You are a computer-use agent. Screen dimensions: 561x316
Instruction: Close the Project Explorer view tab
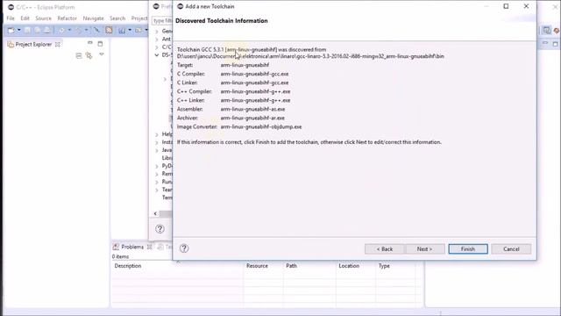point(58,45)
